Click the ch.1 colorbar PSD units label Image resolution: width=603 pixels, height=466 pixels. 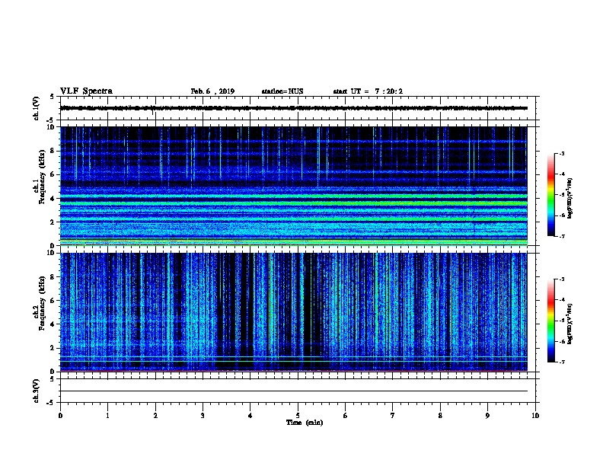tap(570, 198)
